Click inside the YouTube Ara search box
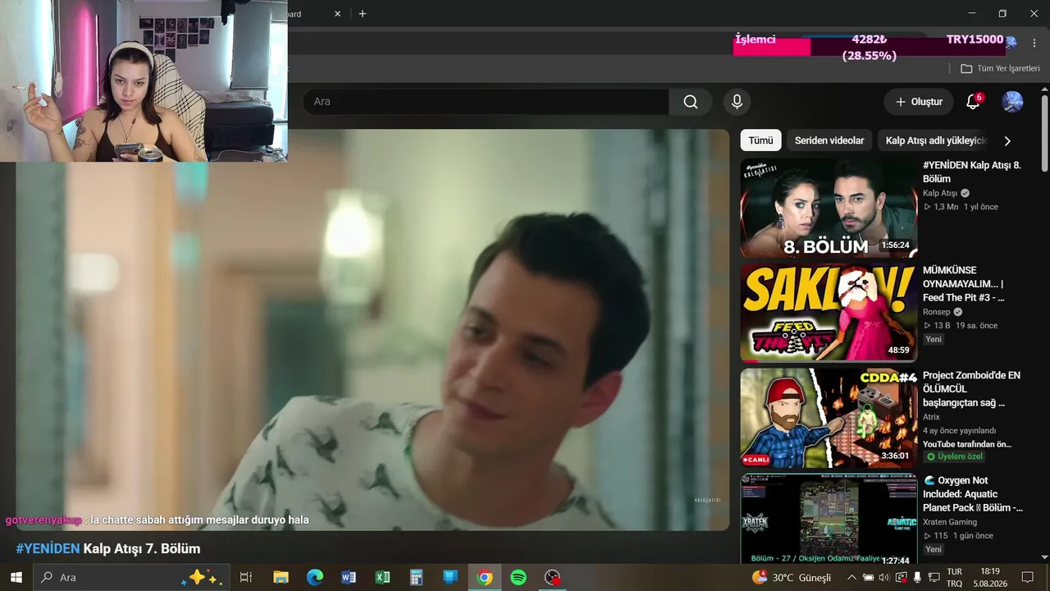 [x=486, y=102]
